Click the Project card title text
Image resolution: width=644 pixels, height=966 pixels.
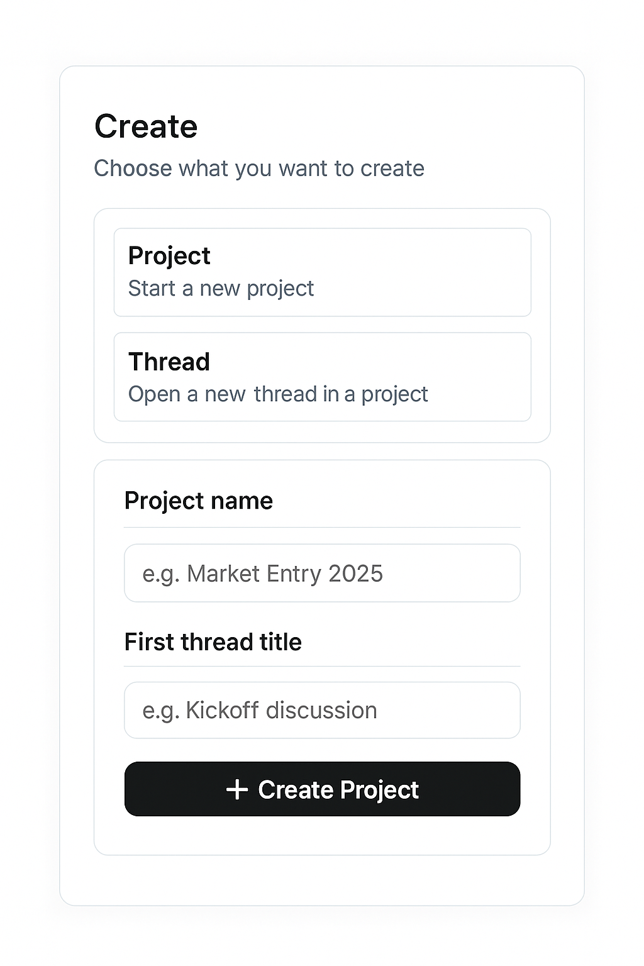coord(169,255)
